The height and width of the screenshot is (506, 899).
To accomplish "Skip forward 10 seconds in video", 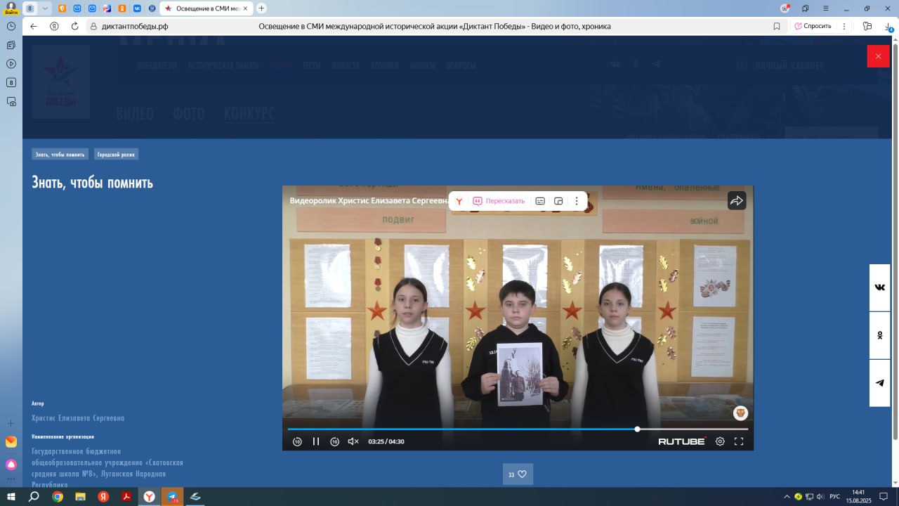I will [335, 441].
